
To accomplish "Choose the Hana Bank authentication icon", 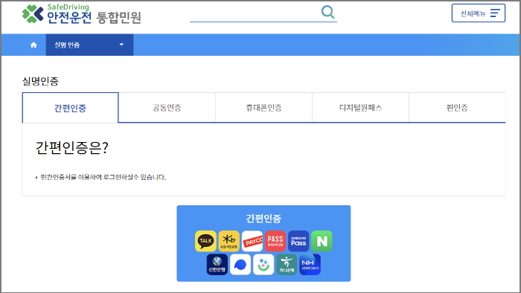I will tap(287, 265).
